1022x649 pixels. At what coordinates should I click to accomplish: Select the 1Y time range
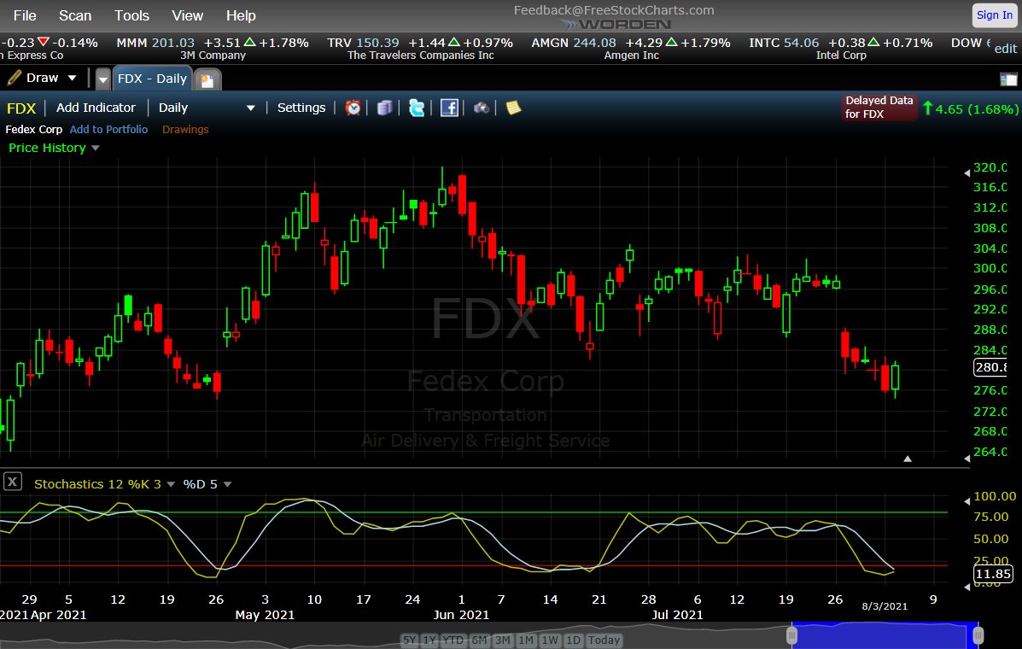[429, 640]
